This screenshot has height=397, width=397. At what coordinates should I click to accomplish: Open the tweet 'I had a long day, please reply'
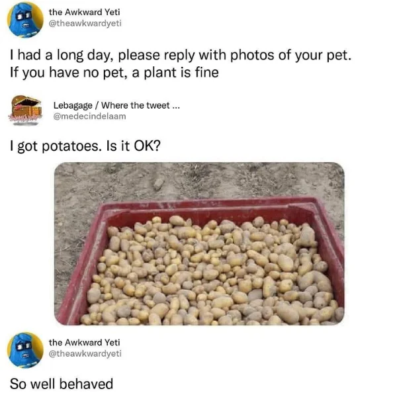point(181,64)
